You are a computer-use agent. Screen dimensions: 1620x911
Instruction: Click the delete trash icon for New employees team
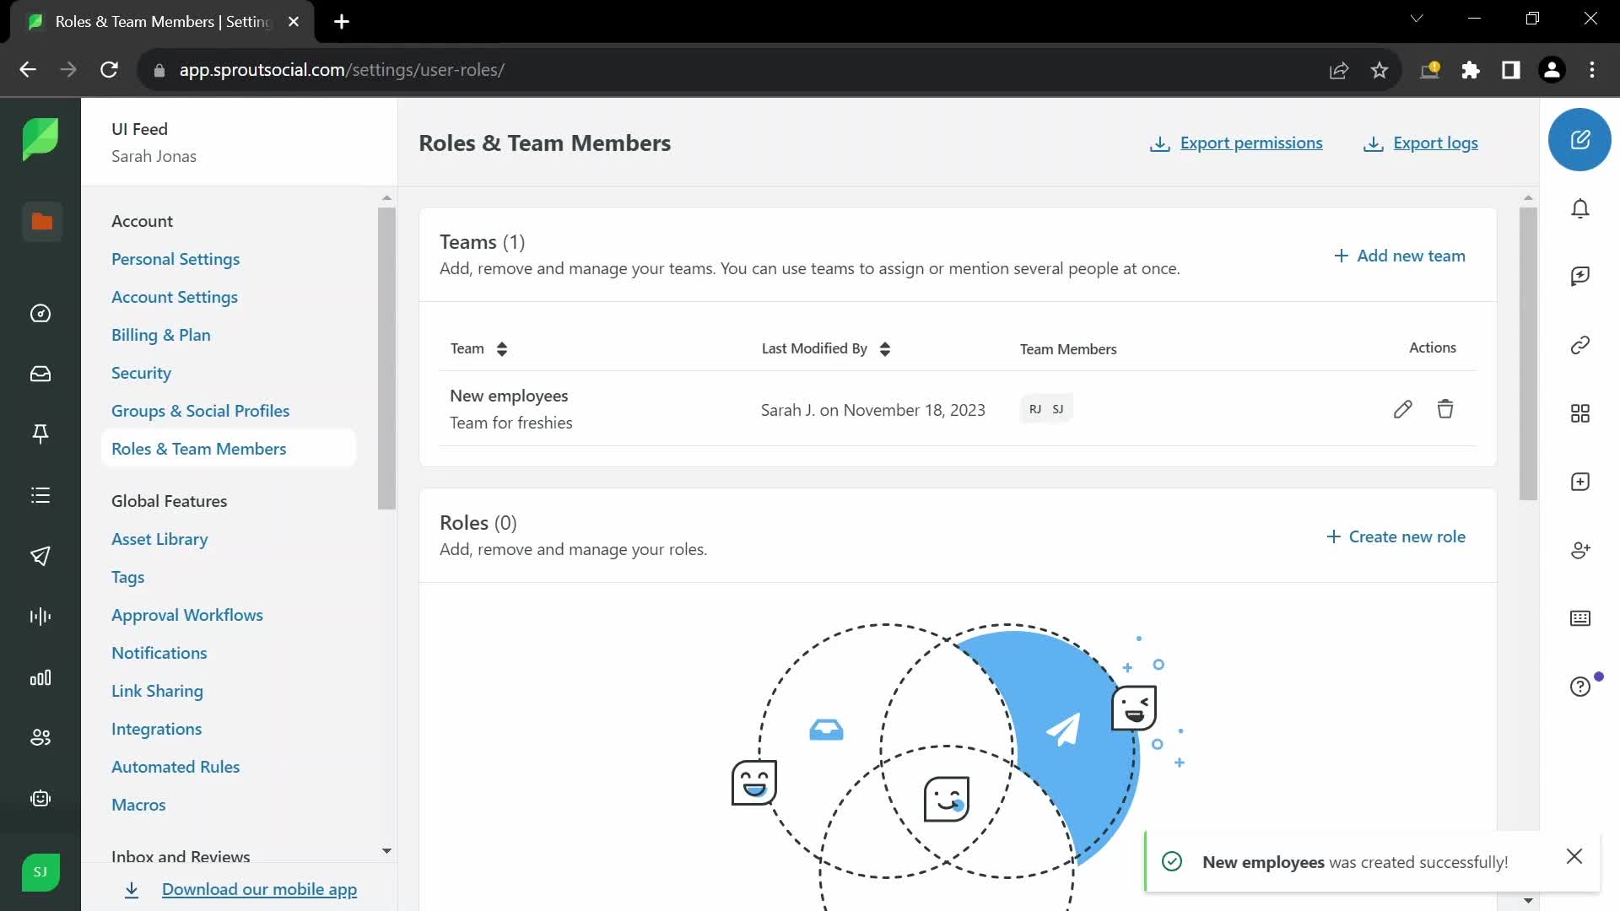[1444, 408]
